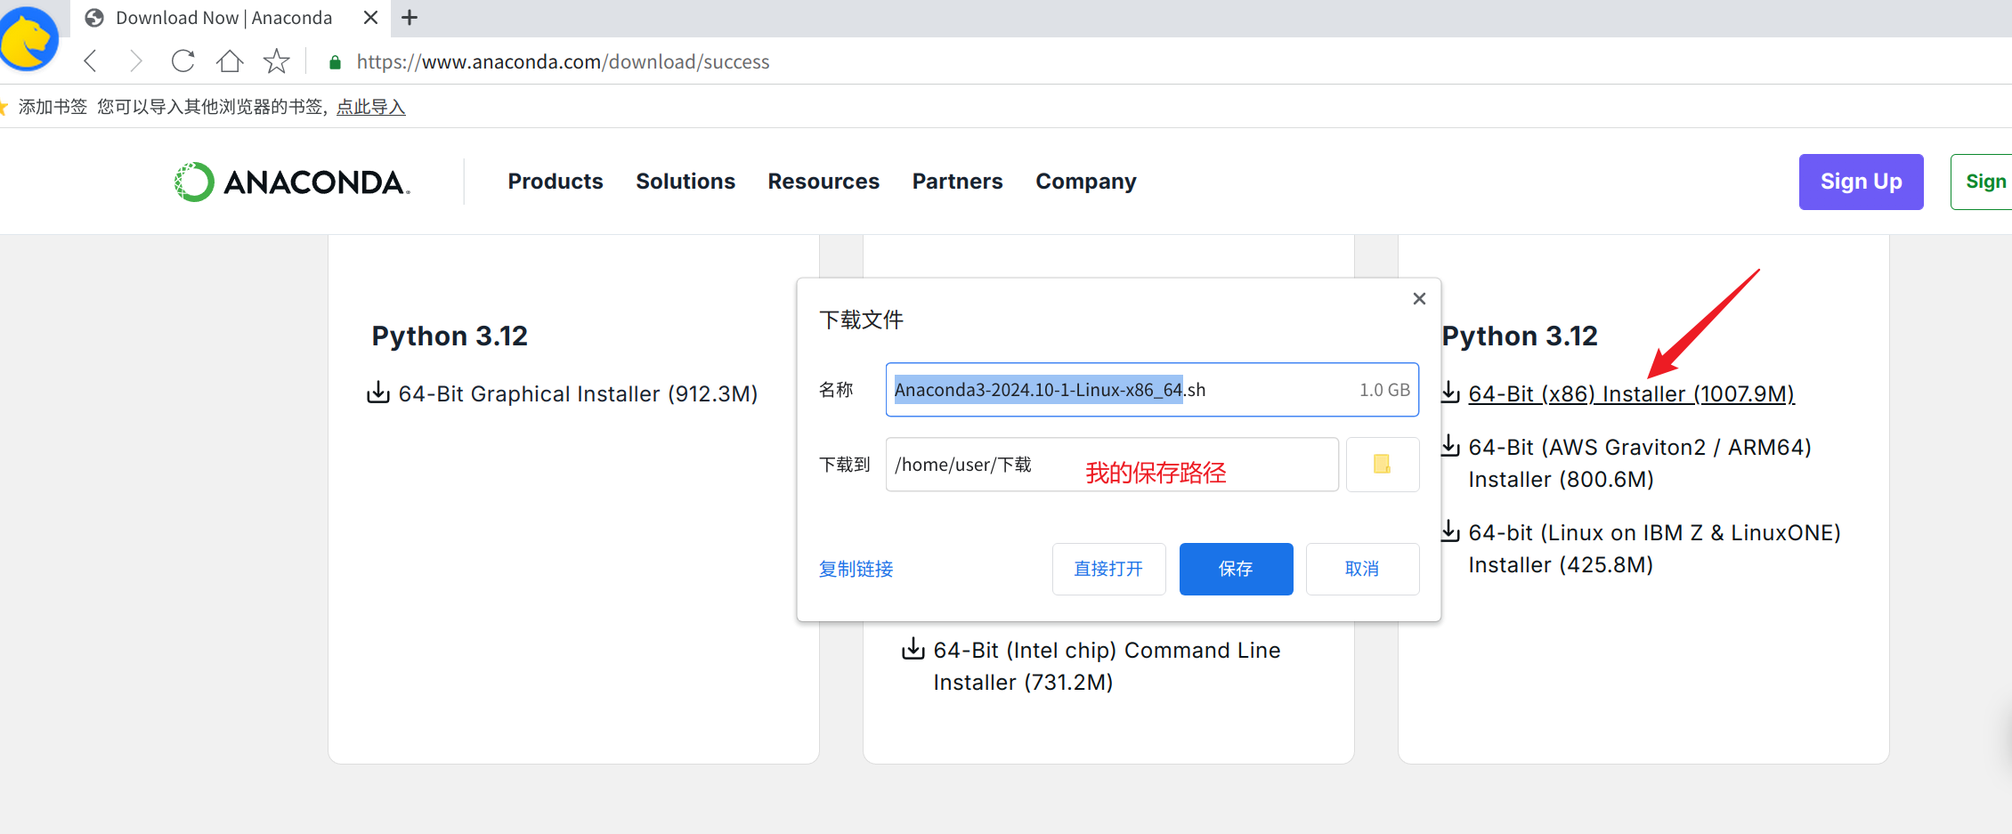Image resolution: width=2012 pixels, height=834 pixels.
Task: Open a new tab with plus icon
Action: [410, 18]
